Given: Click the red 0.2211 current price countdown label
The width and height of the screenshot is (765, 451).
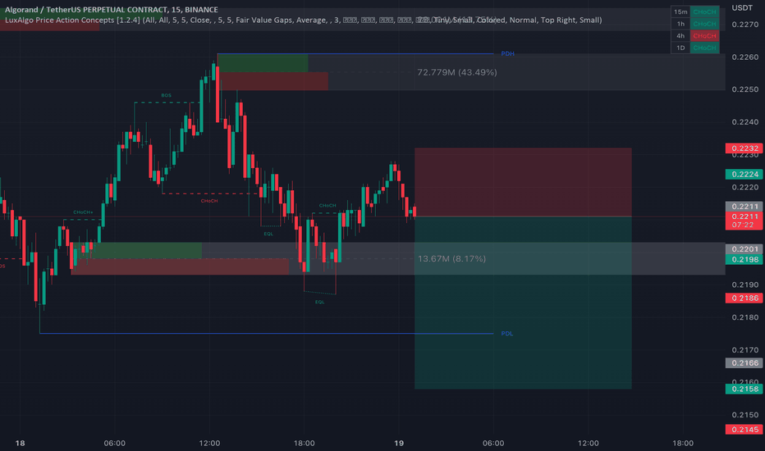Looking at the screenshot, I should pyautogui.click(x=744, y=221).
